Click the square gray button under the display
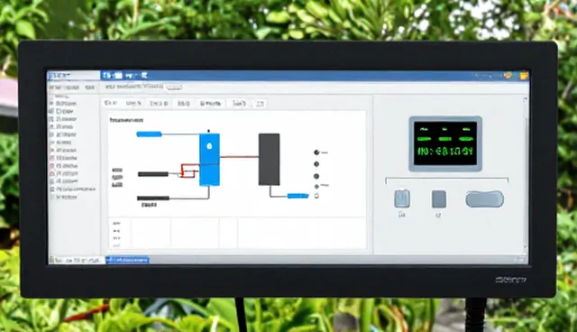The height and width of the screenshot is (332, 577). pyautogui.click(x=439, y=199)
